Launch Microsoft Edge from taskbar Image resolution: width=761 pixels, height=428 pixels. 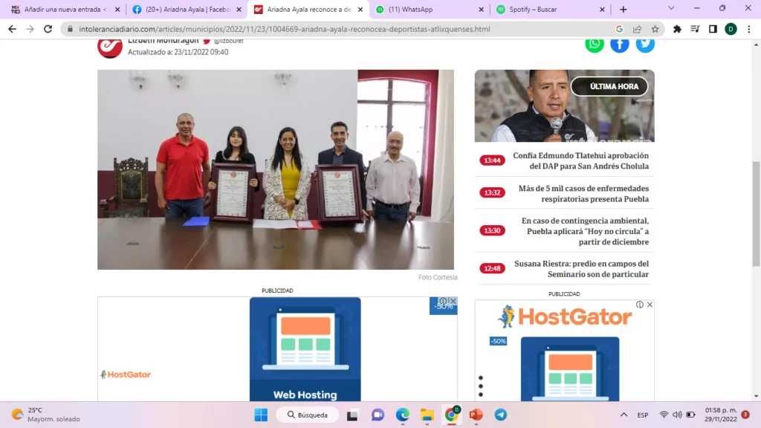[x=402, y=415]
